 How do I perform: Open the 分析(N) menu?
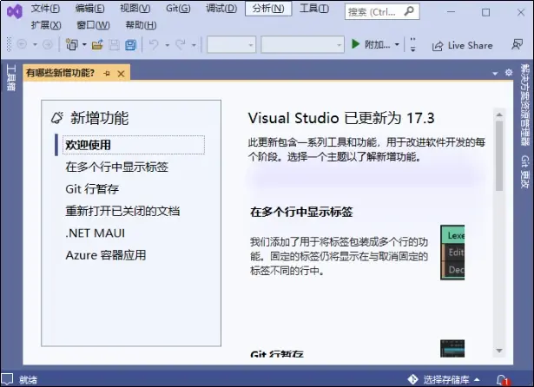[x=268, y=9]
